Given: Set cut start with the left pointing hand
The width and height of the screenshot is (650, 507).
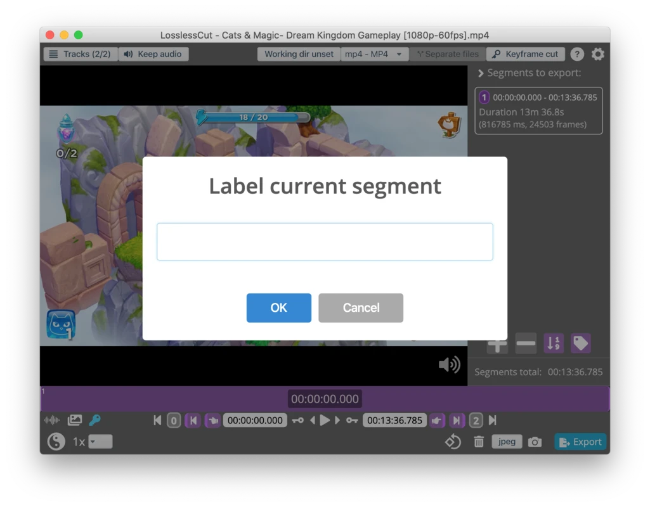Looking at the screenshot, I should click(x=213, y=421).
